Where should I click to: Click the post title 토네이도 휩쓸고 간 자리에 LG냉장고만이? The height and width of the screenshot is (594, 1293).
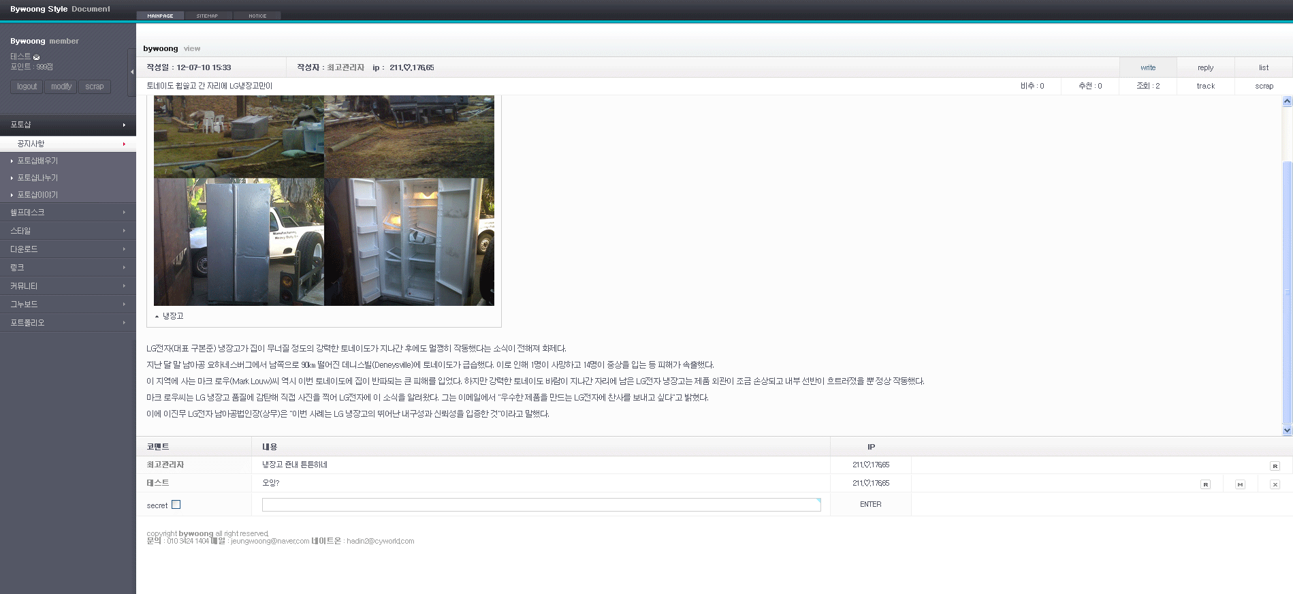click(x=210, y=86)
